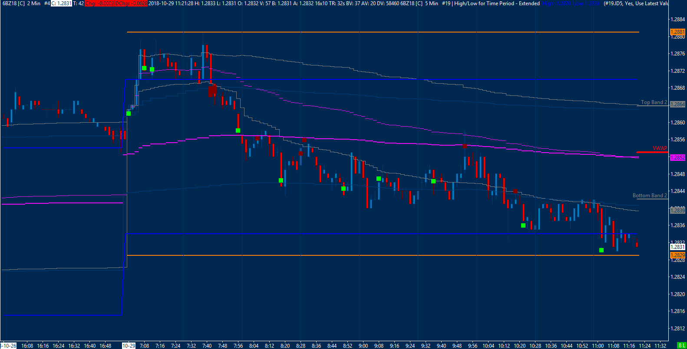This screenshot has width=687, height=349.
Task: Click the green signal marker near 10:20
Action: (523, 225)
